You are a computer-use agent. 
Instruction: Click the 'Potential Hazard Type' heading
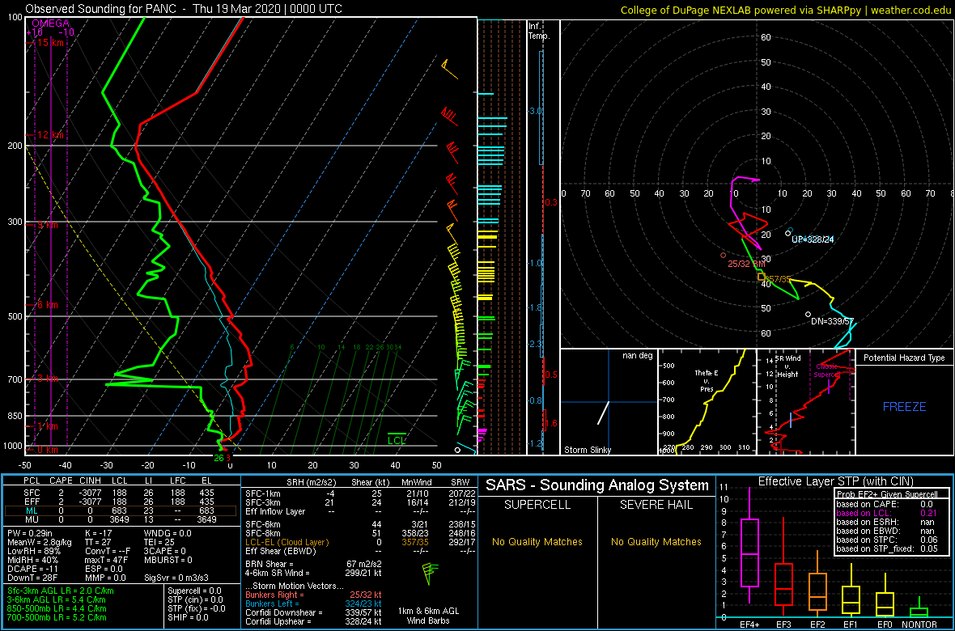[x=904, y=358]
